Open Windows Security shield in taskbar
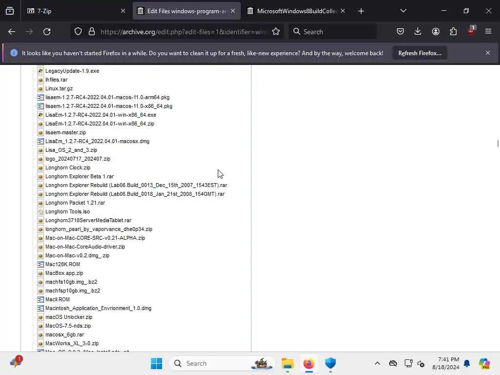This screenshot has height=375, width=500. pyautogui.click(x=331, y=363)
